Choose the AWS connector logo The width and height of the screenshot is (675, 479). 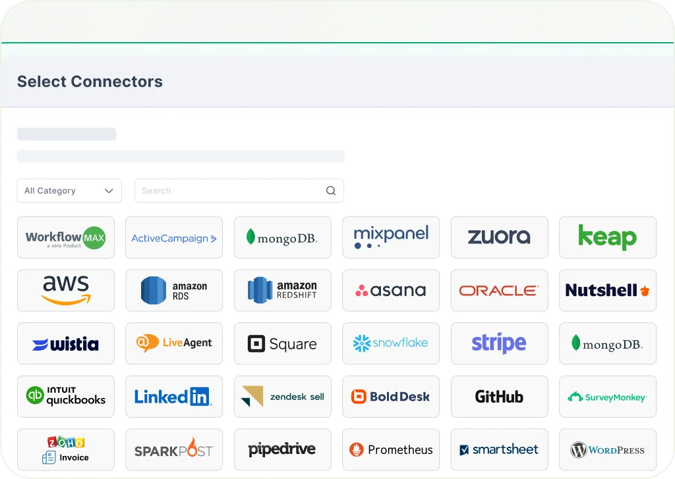tap(66, 290)
